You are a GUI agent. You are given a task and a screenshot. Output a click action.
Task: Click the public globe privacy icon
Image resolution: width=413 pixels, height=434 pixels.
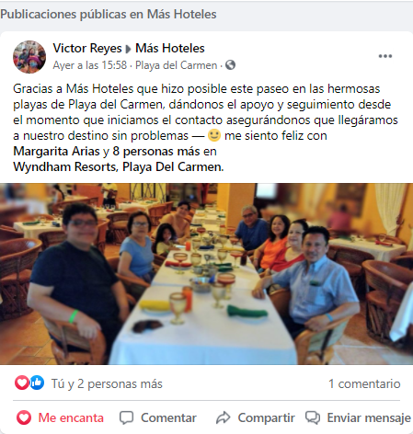point(230,65)
